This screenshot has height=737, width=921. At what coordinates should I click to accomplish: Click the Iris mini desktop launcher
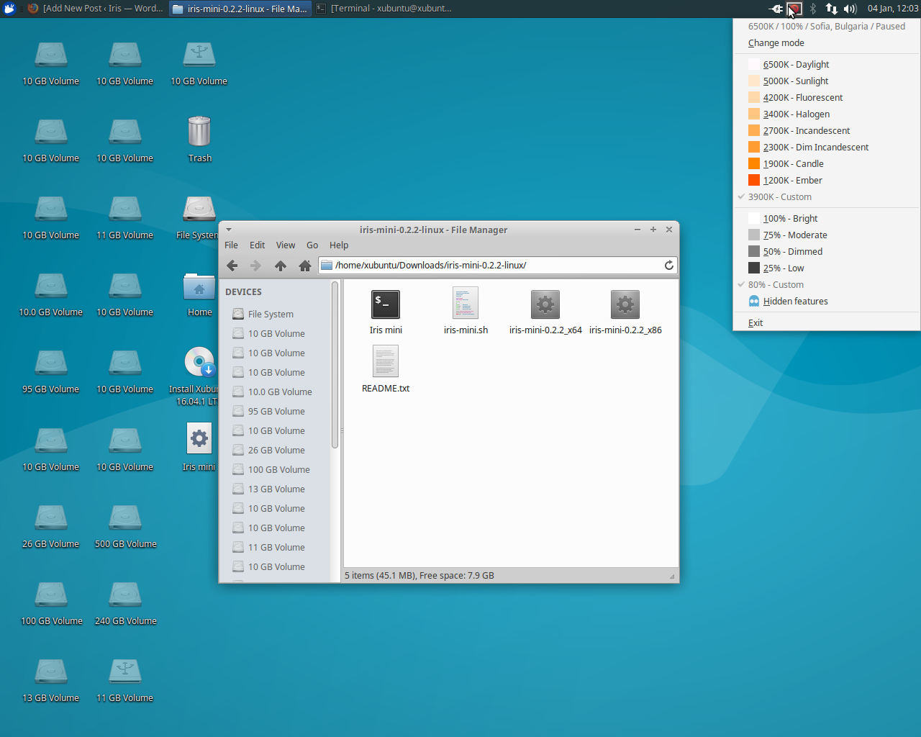(x=199, y=447)
